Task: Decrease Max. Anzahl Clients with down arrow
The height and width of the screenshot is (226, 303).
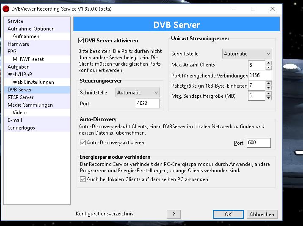Action: [269, 68]
